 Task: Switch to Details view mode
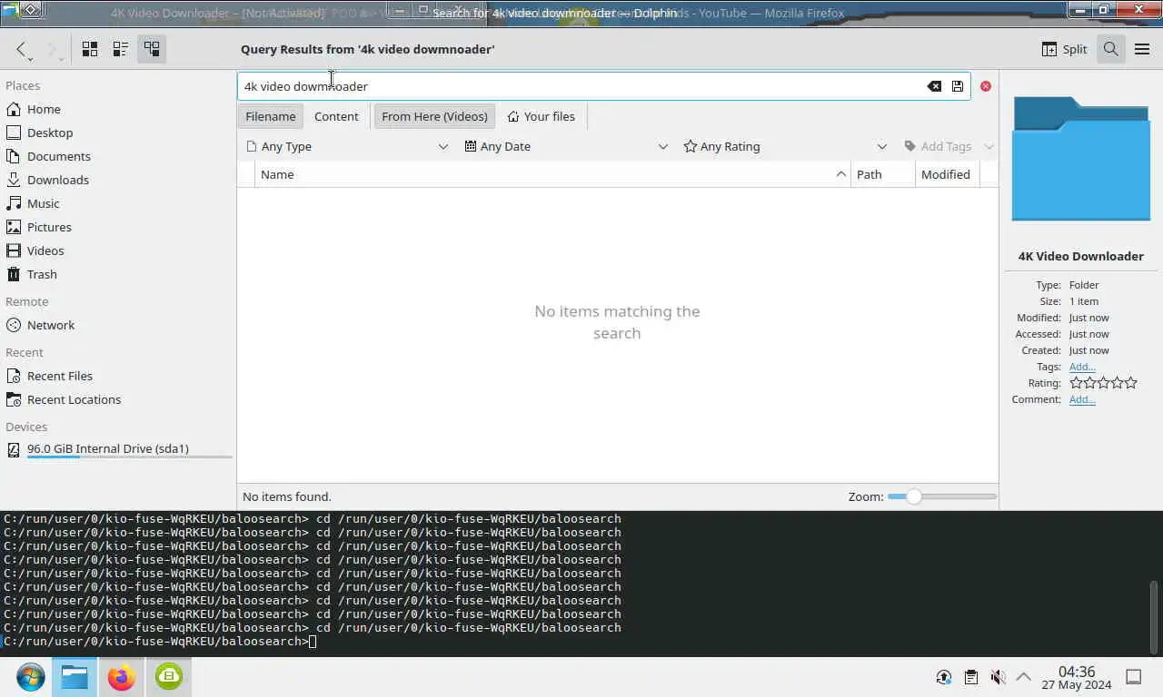(152, 49)
